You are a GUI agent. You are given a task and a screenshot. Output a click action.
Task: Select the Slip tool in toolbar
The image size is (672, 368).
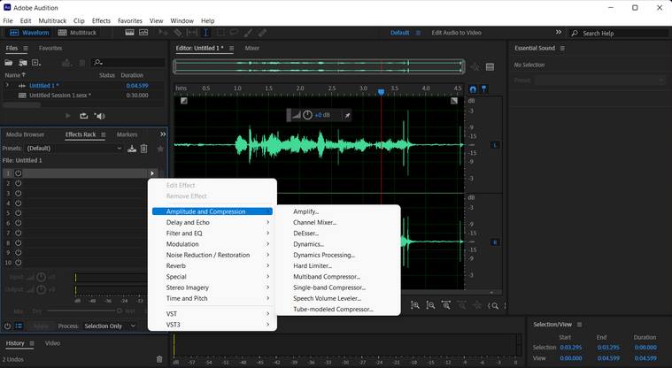pyautogui.click(x=191, y=33)
